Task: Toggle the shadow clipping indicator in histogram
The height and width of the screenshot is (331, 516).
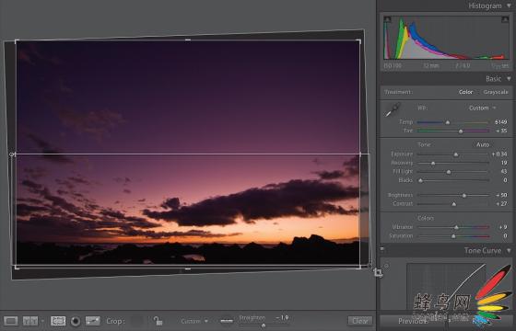Action: pyautogui.click(x=388, y=19)
